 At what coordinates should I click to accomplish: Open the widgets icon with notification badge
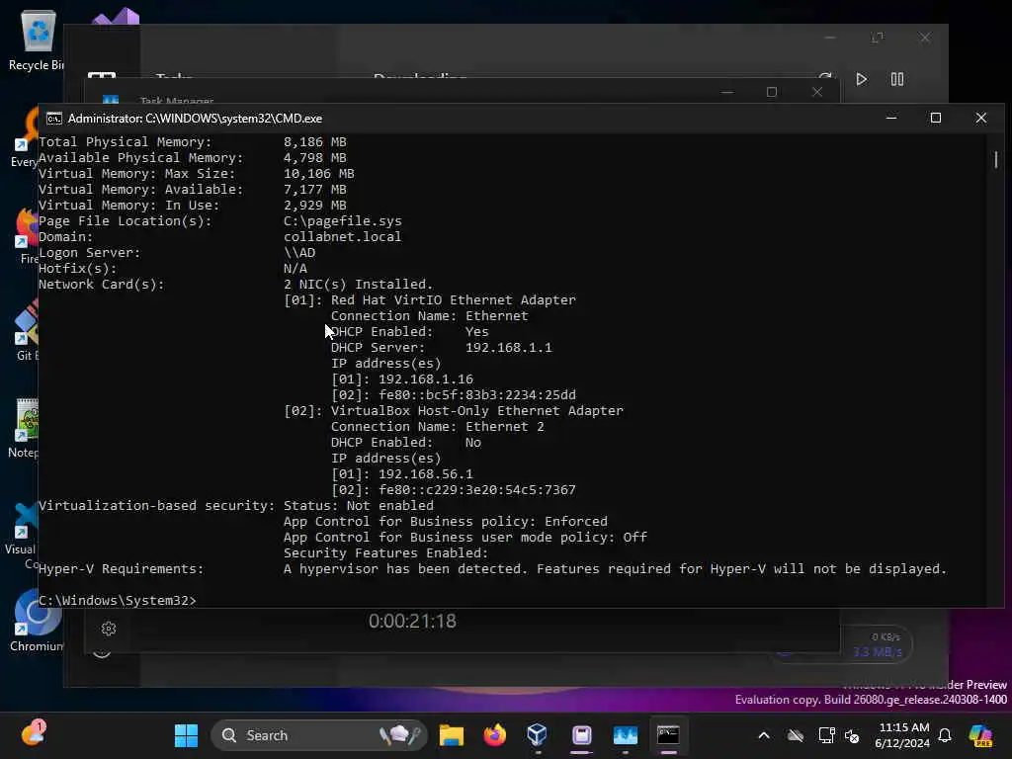click(33, 734)
